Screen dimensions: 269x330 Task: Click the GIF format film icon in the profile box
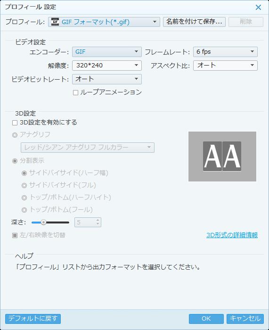[55, 22]
